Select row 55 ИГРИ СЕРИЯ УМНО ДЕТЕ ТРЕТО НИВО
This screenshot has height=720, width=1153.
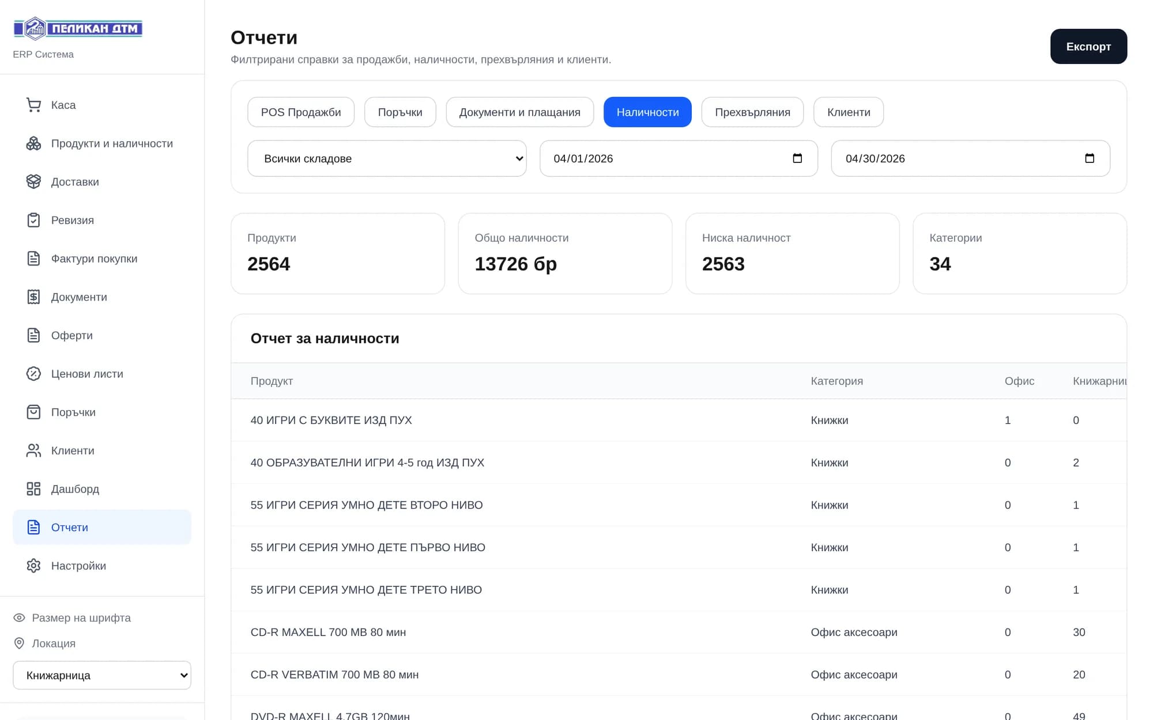pyautogui.click(x=679, y=590)
